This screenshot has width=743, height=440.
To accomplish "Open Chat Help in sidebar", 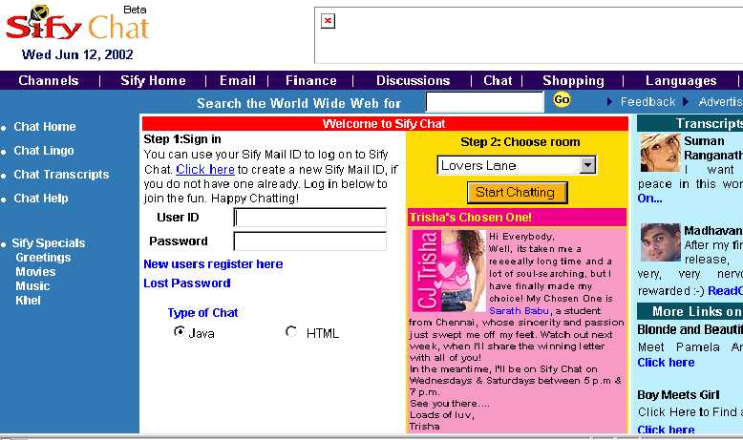I will [x=41, y=198].
